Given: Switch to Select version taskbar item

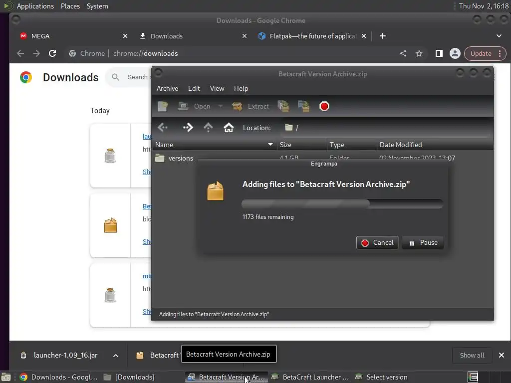Looking at the screenshot, I should [381, 377].
